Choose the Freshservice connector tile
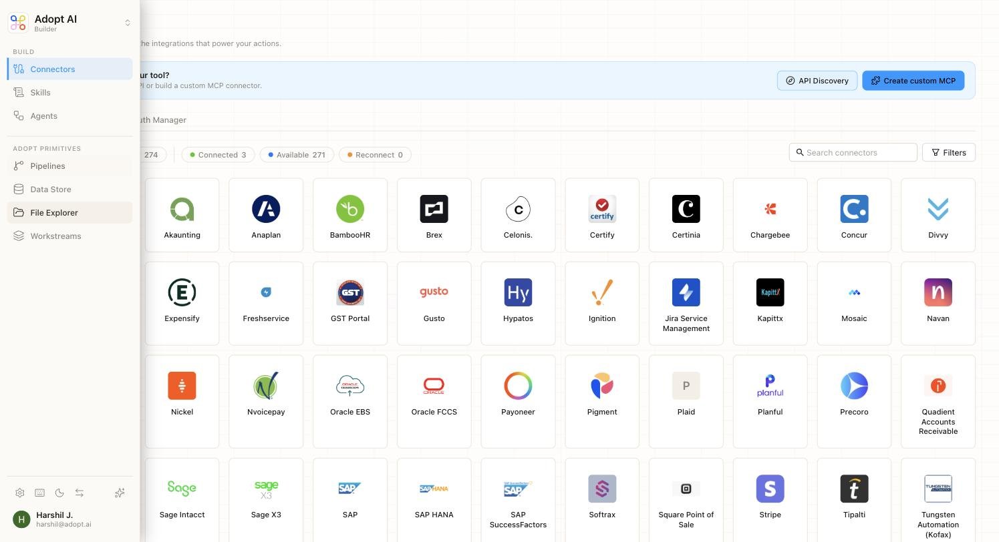Viewport: 999px width, 542px height. (266, 303)
